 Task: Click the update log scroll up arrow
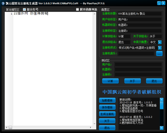161,100
